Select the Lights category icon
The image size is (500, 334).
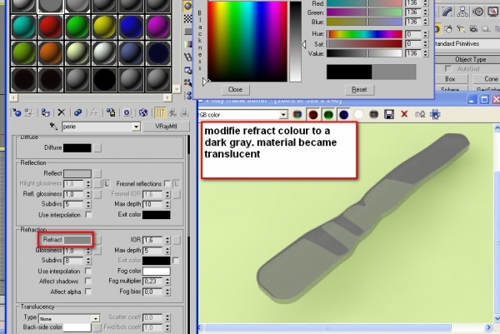(461, 29)
